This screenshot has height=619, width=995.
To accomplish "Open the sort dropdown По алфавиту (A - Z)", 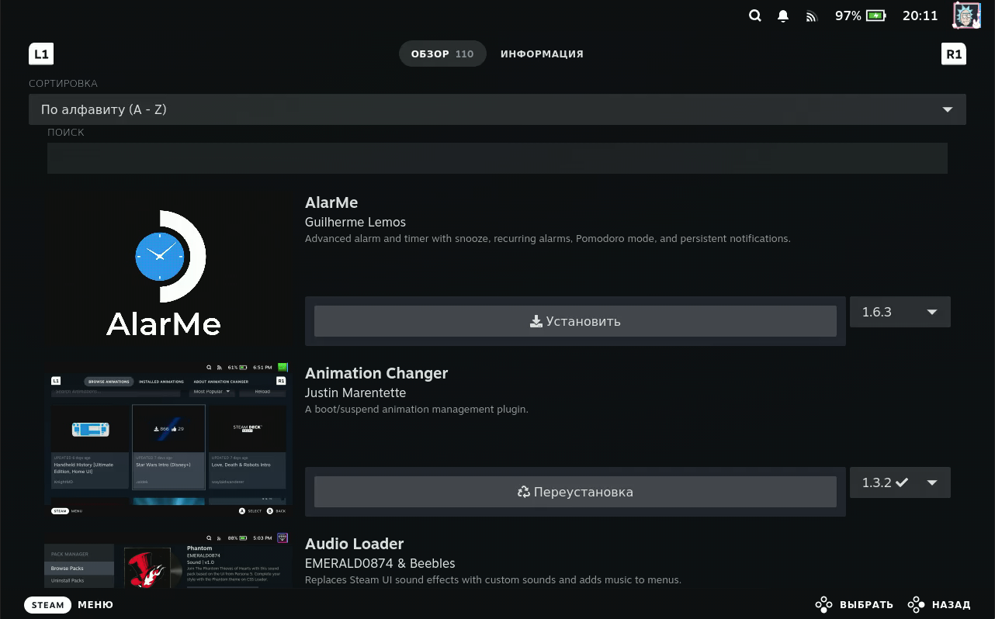I will coord(497,109).
